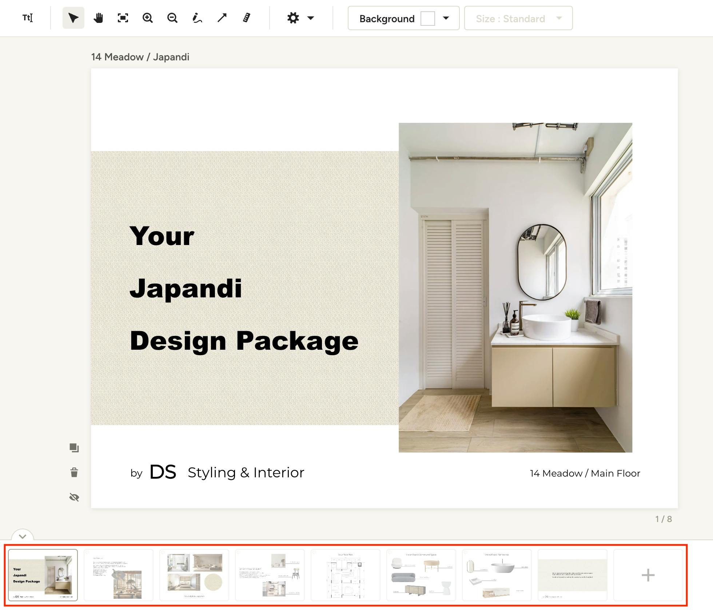The height and width of the screenshot is (610, 713).
Task: Click the zoom out magnifier
Action: pyautogui.click(x=172, y=18)
